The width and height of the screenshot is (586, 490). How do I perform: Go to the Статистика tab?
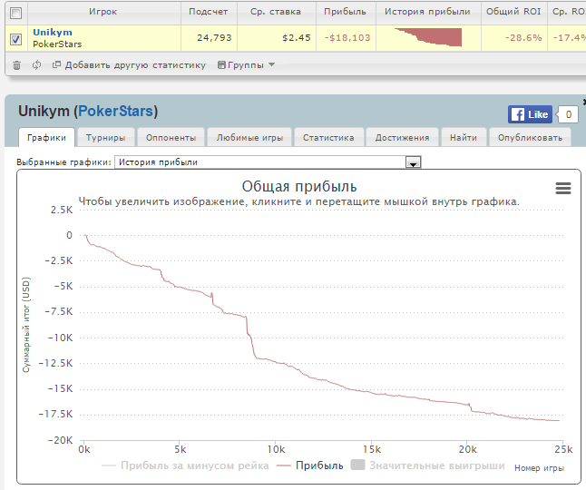tap(328, 138)
